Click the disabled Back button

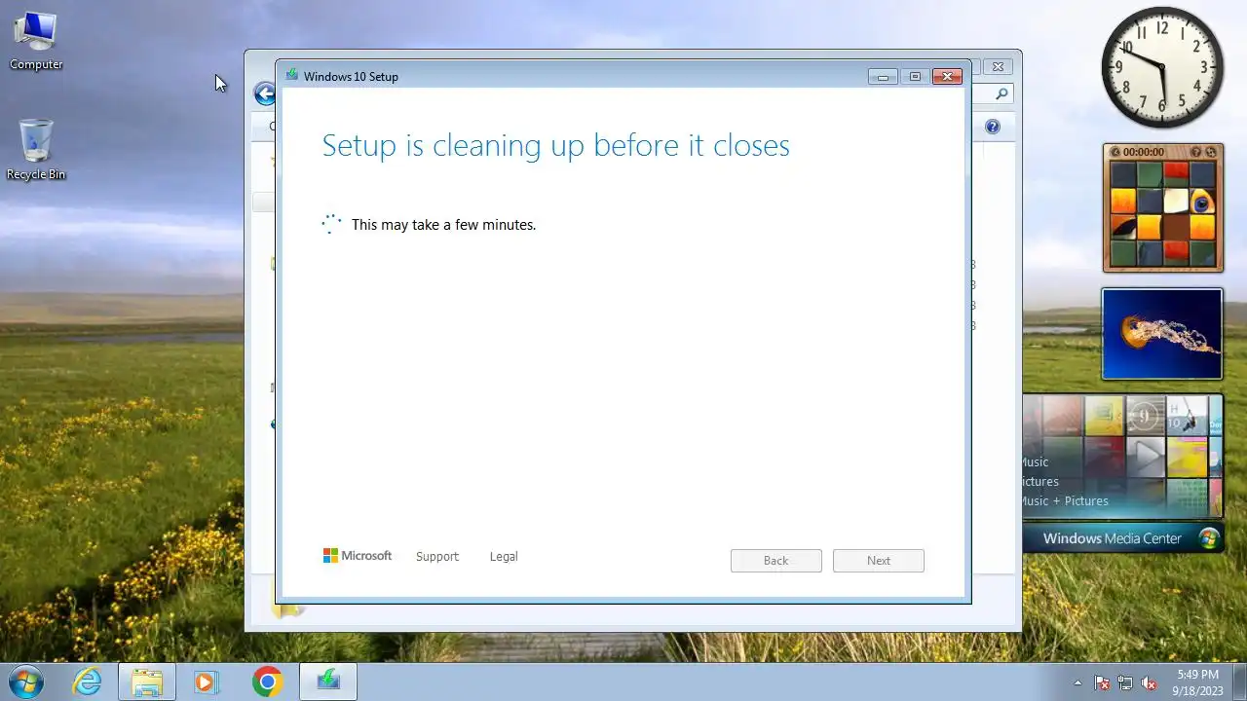tap(775, 560)
